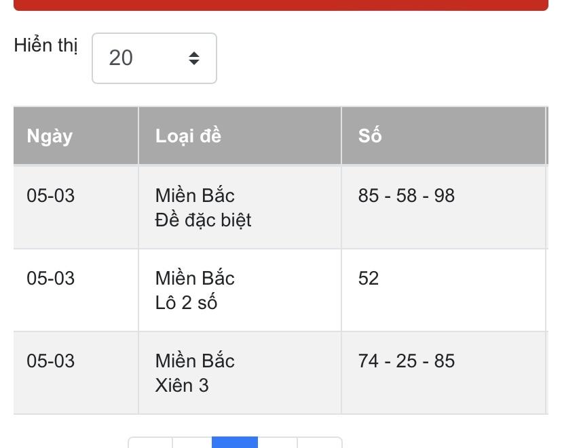Sort by the Số column header
The width and height of the screenshot is (562, 448).
443,136
